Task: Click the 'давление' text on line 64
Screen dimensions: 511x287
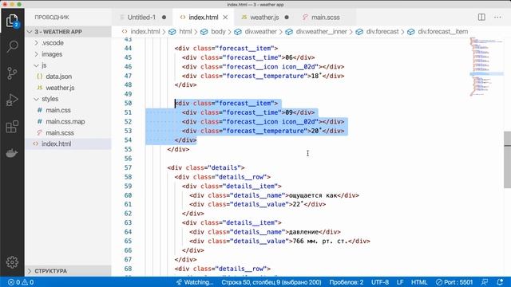Action: pos(303,232)
